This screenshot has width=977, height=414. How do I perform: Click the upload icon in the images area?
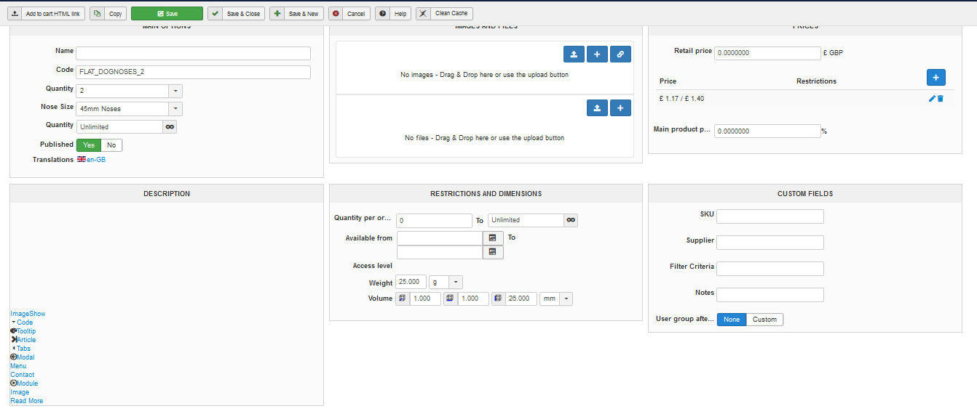574,54
